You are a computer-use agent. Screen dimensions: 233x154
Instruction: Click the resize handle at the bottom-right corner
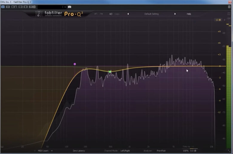pos(229,151)
